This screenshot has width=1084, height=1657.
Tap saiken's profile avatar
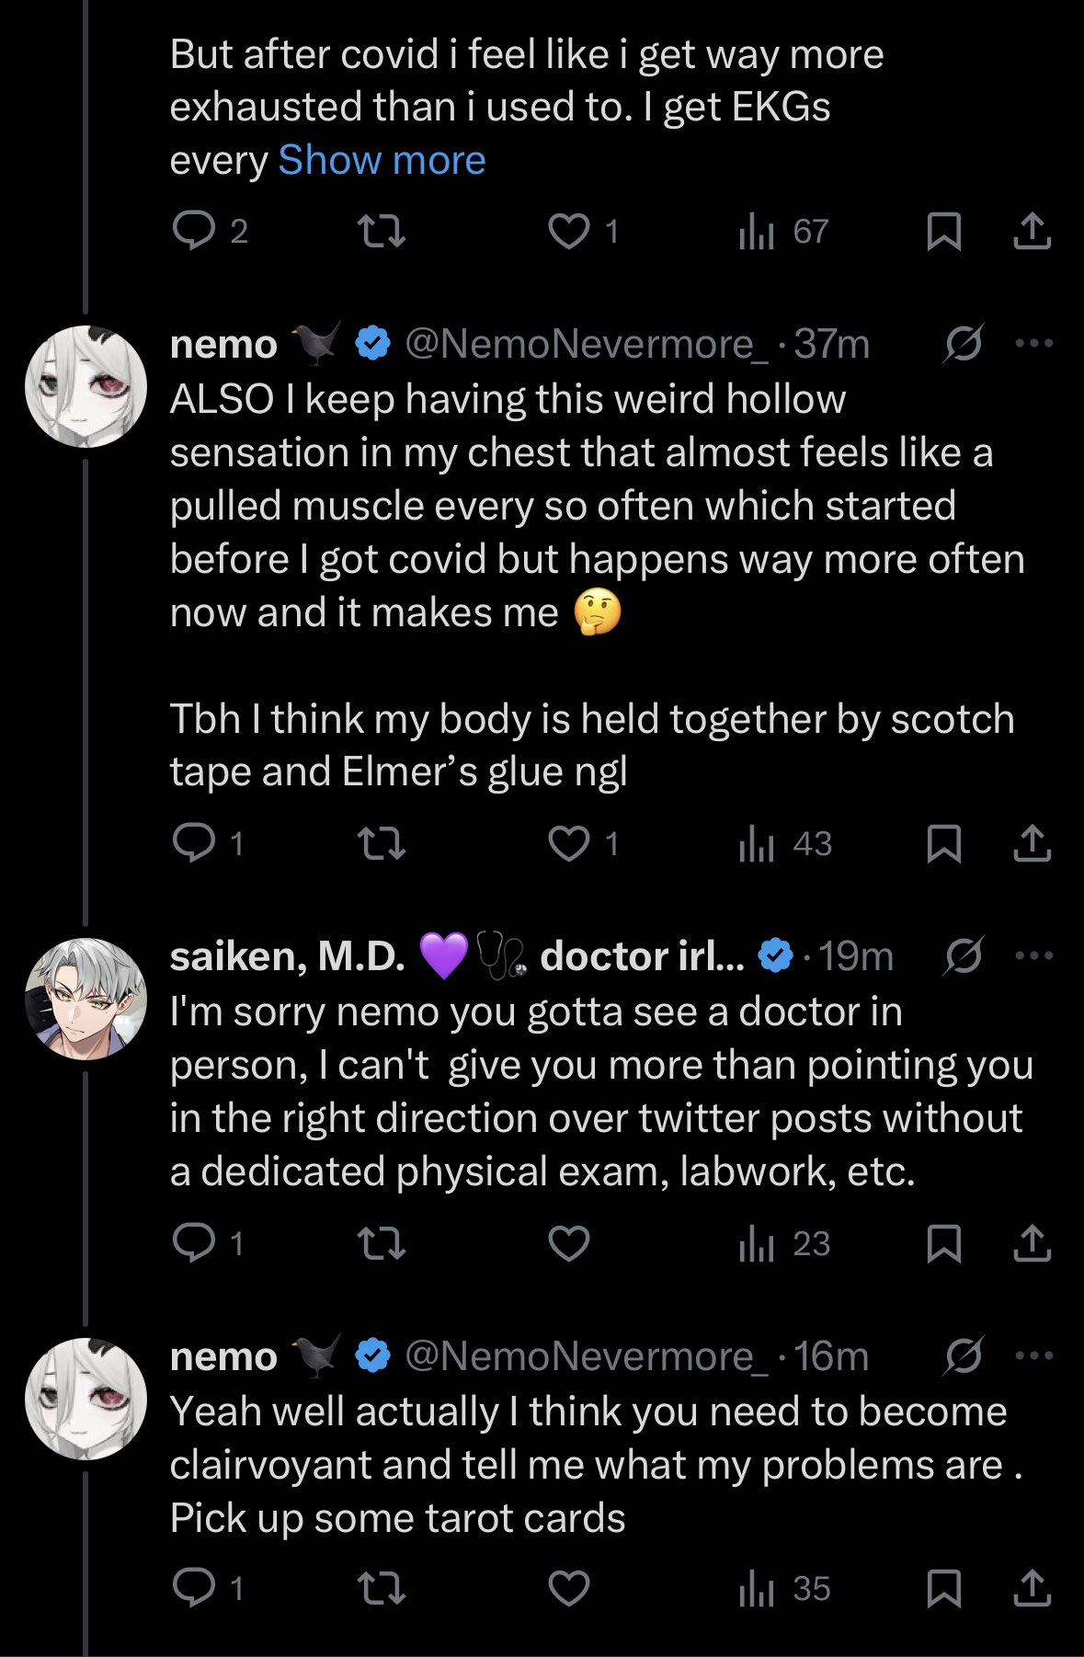[86, 999]
